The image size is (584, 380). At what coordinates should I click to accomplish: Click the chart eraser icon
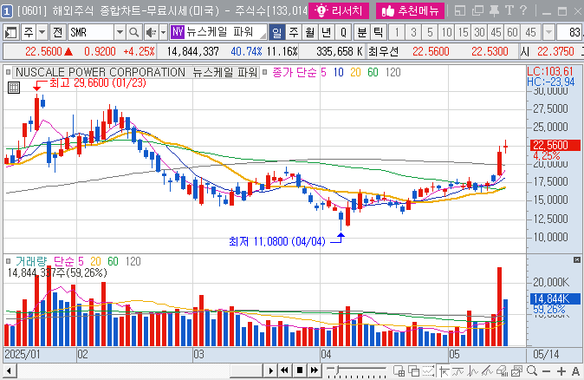[x=502, y=371]
